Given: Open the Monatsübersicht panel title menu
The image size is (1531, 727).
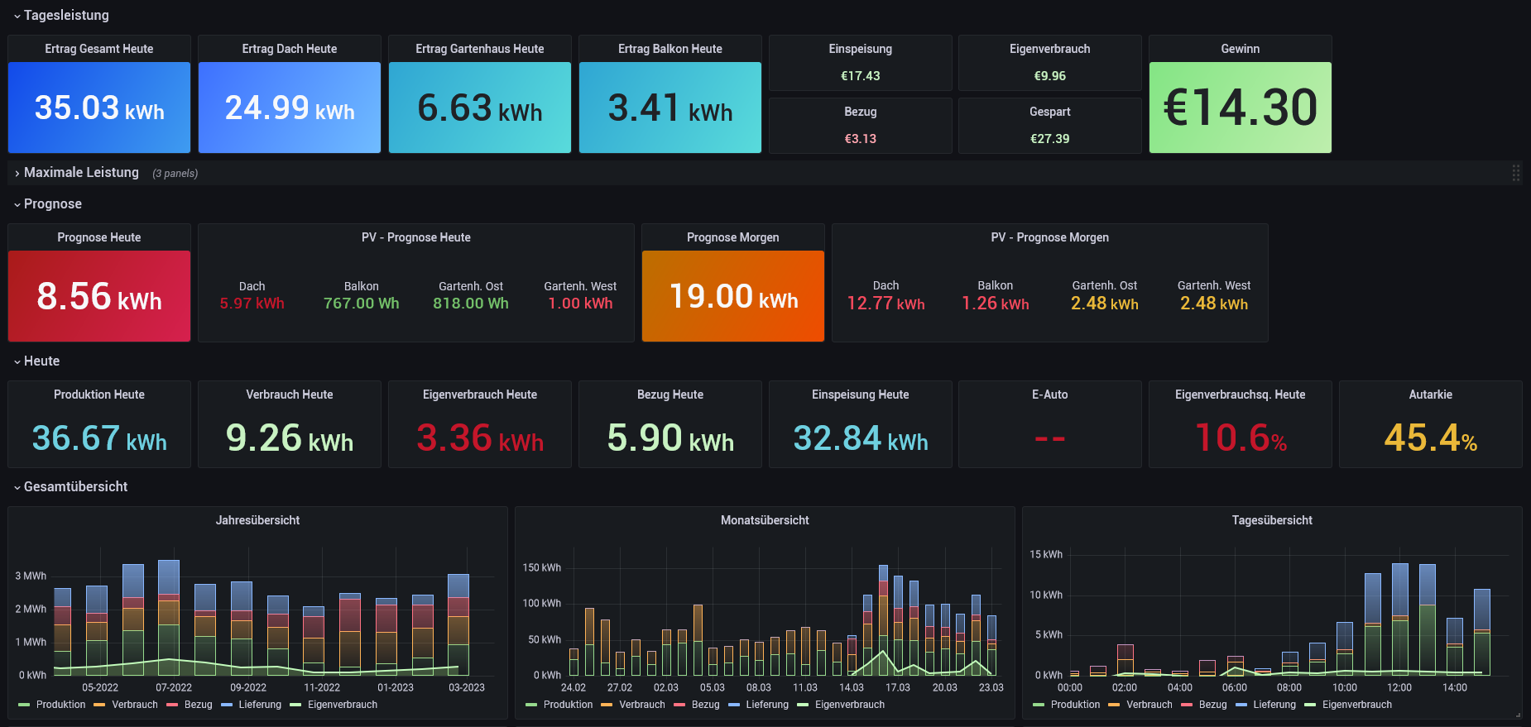Looking at the screenshot, I should [x=765, y=520].
